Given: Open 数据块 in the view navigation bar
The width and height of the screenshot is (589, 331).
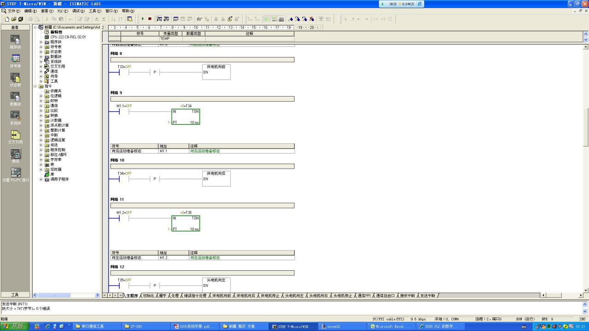Looking at the screenshot, I should tap(15, 99).
